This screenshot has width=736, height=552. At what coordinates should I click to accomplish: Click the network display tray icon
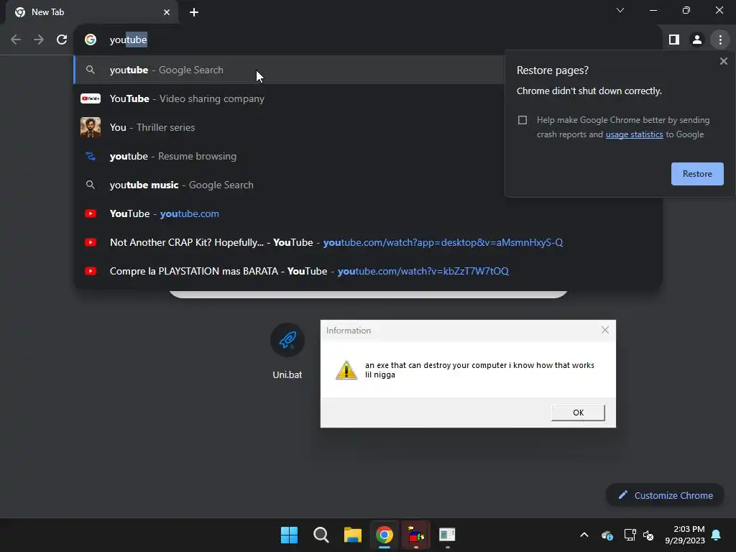pyautogui.click(x=630, y=535)
